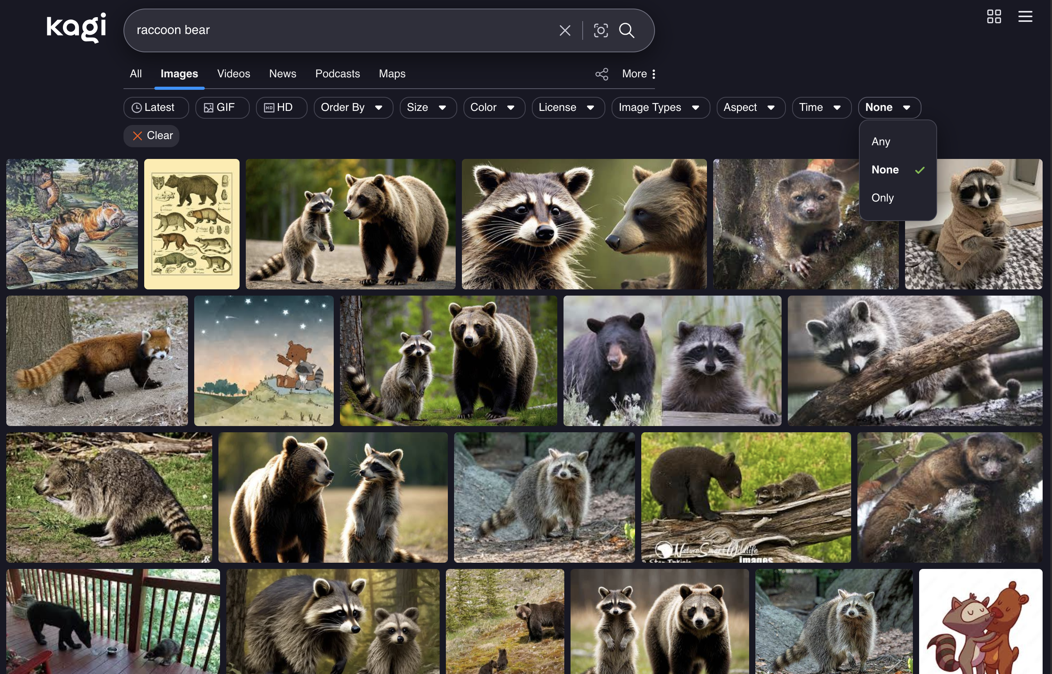This screenshot has width=1052, height=674.
Task: Expand the Order By dropdown
Action: tap(353, 108)
